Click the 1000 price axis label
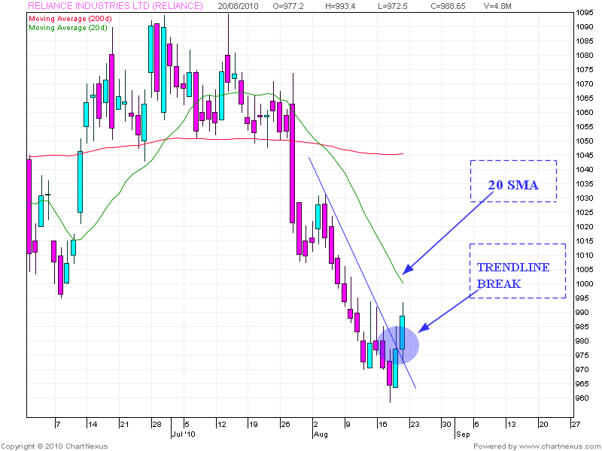The width and height of the screenshot is (602, 451). click(585, 284)
